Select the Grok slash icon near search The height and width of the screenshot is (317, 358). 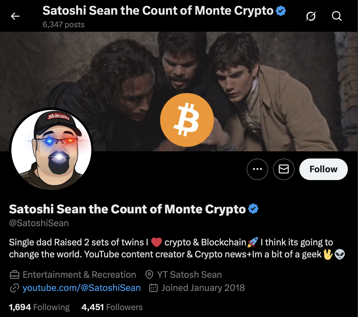pyautogui.click(x=310, y=16)
